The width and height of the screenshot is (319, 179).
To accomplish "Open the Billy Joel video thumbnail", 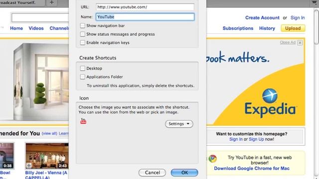I will 47,156.
